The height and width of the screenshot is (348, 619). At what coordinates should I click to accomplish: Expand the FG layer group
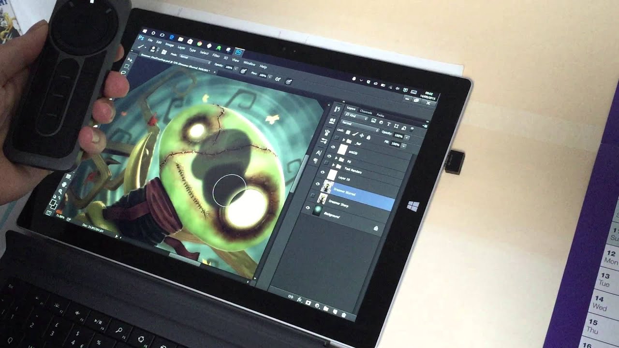(336, 158)
